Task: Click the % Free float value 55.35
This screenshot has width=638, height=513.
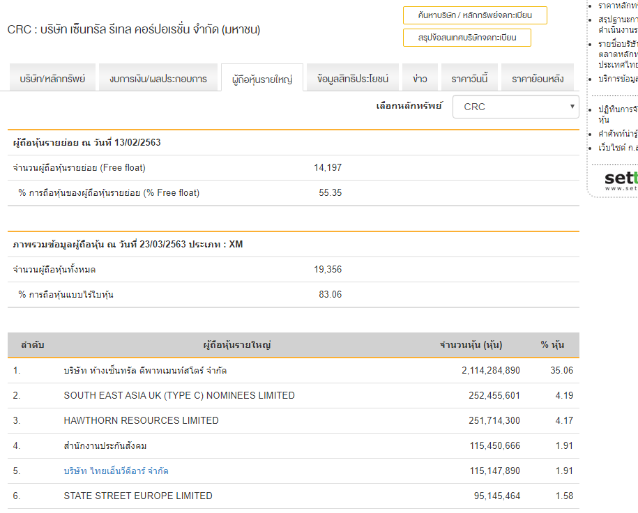Action: [330, 193]
